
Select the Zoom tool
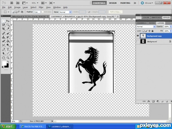pos(8,58)
